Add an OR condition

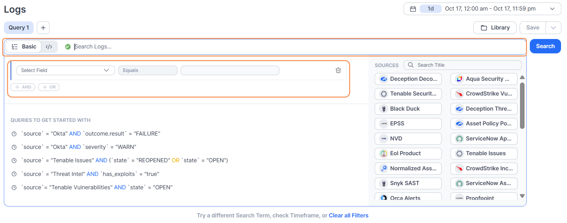[x=49, y=87]
